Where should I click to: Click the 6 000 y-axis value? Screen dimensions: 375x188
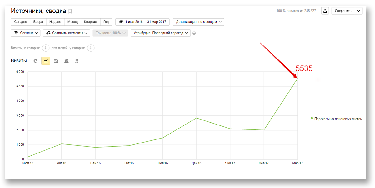pos(20,72)
